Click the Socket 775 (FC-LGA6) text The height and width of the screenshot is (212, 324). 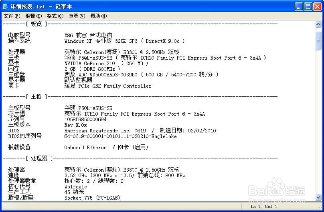pos(92,198)
